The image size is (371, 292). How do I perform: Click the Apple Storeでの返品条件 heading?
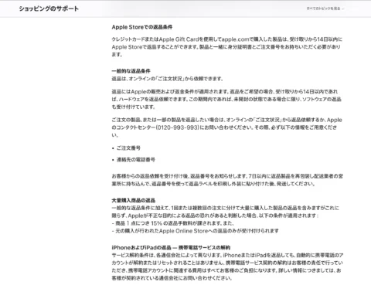pyautogui.click(x=142, y=27)
